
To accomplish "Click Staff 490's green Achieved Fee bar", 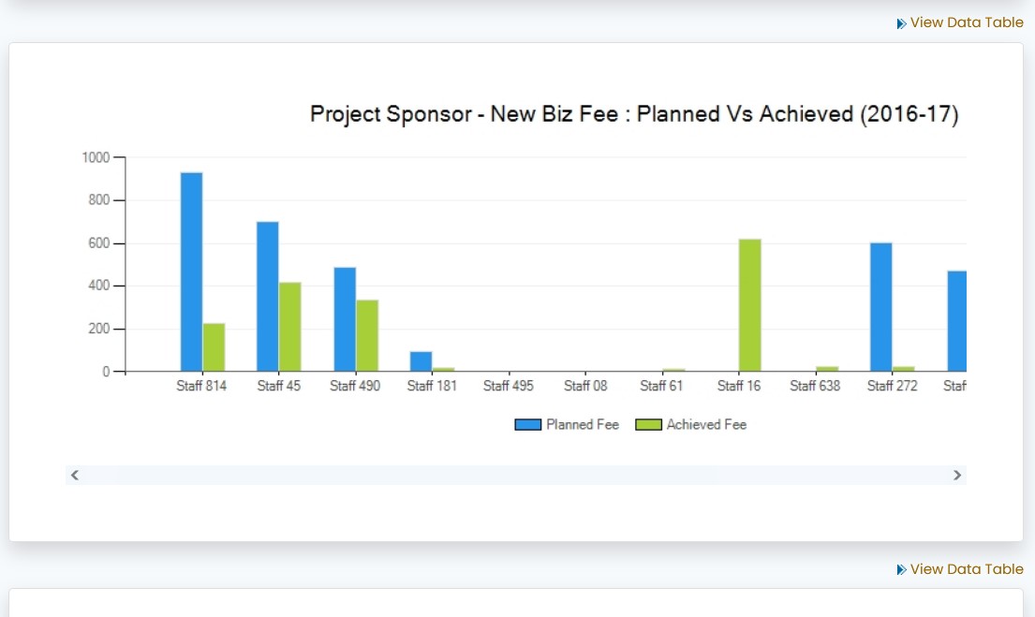I will [x=367, y=336].
